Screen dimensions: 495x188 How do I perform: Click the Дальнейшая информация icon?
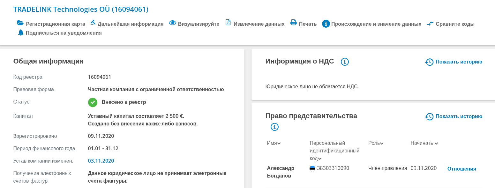[x=93, y=23]
